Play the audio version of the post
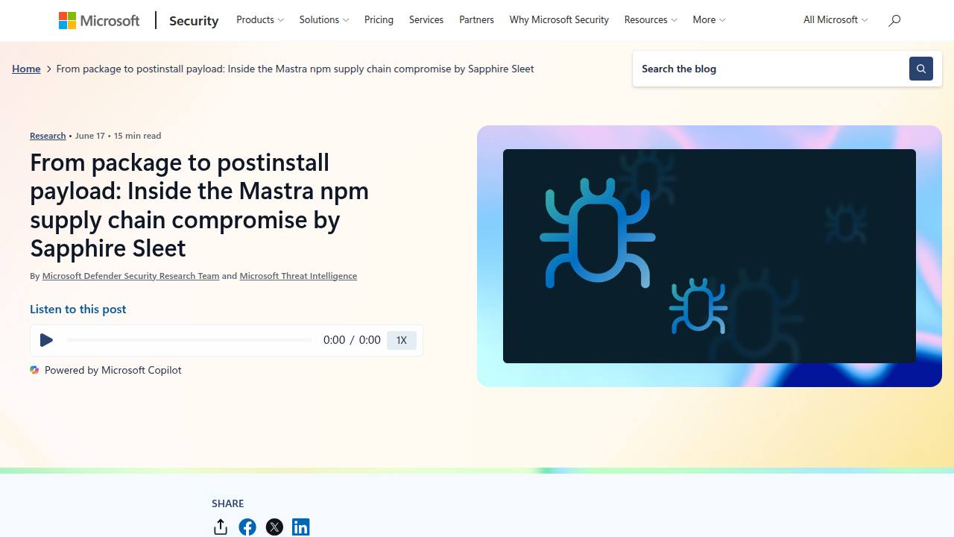 click(x=46, y=340)
